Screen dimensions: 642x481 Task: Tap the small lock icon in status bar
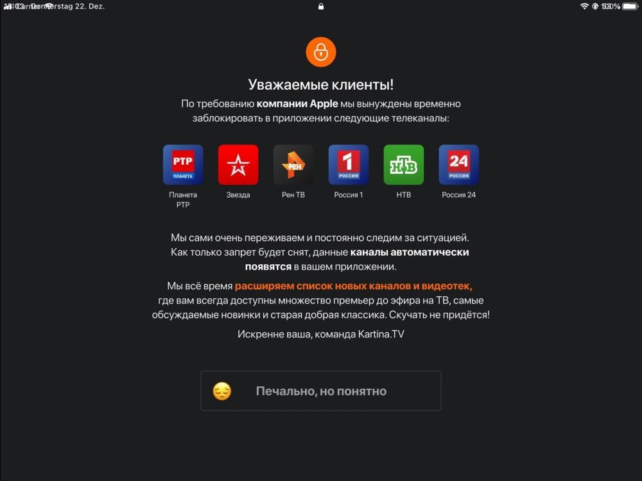click(x=321, y=6)
